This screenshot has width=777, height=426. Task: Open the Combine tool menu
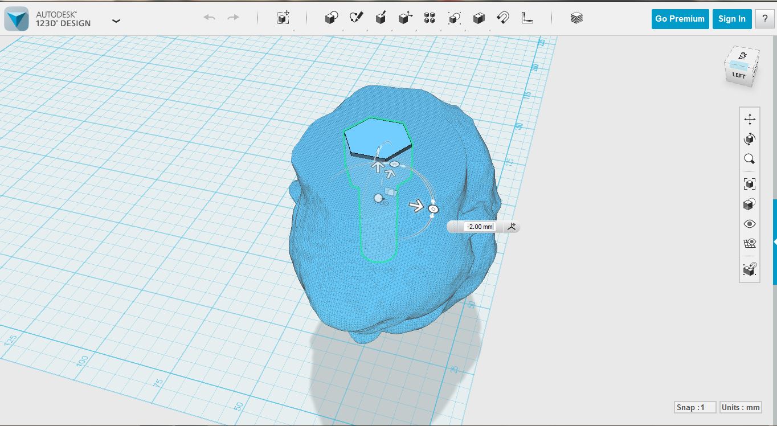point(479,18)
